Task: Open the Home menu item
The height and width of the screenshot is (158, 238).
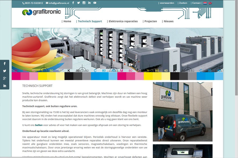Action: pos(67,21)
